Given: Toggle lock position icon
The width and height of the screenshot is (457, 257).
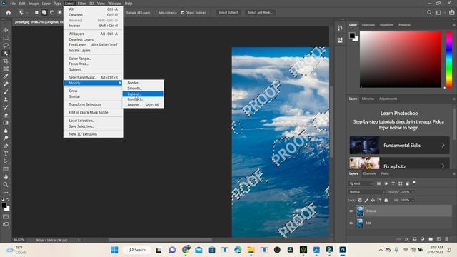Looking at the screenshot, I should point(373,200).
